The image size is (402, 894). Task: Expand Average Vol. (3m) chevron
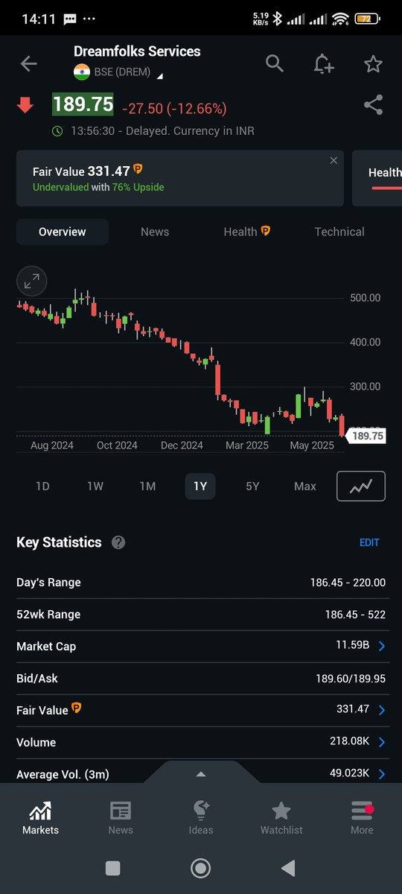coord(382,774)
